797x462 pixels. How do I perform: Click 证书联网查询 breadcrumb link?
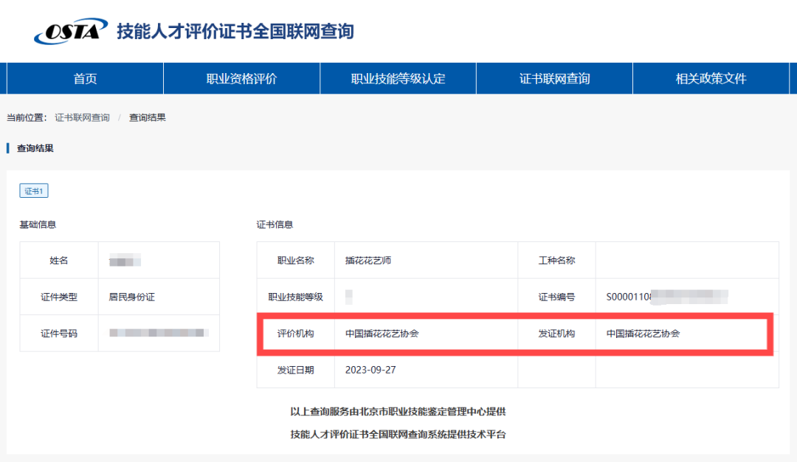pyautogui.click(x=82, y=117)
